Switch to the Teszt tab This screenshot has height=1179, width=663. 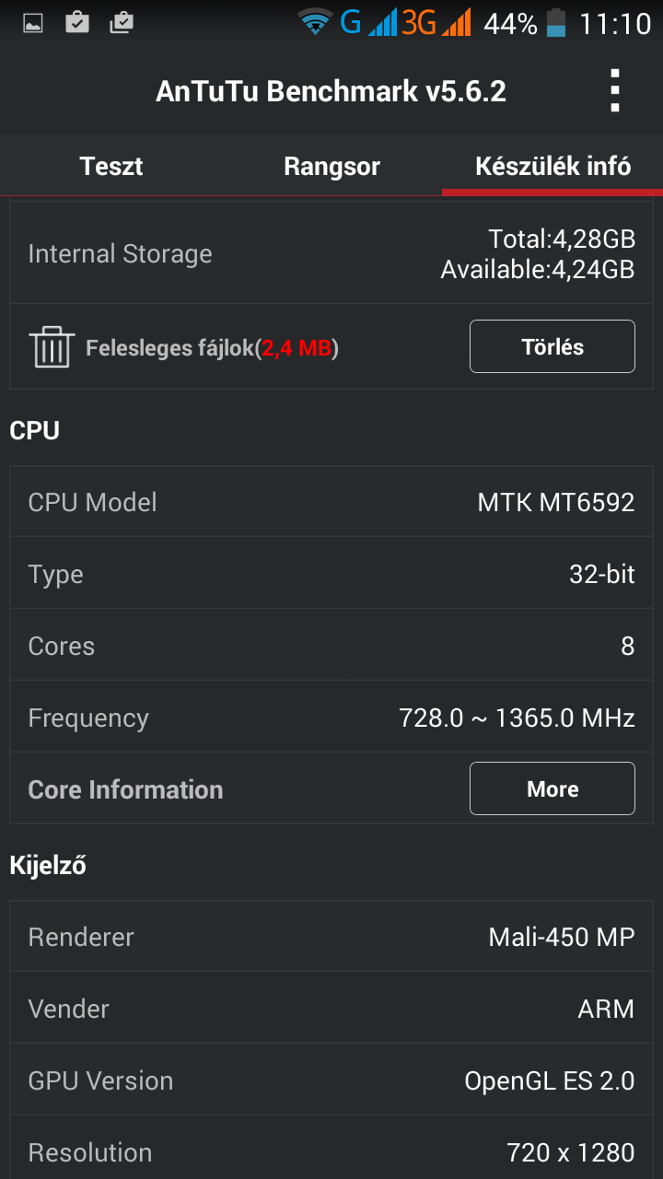coord(110,167)
